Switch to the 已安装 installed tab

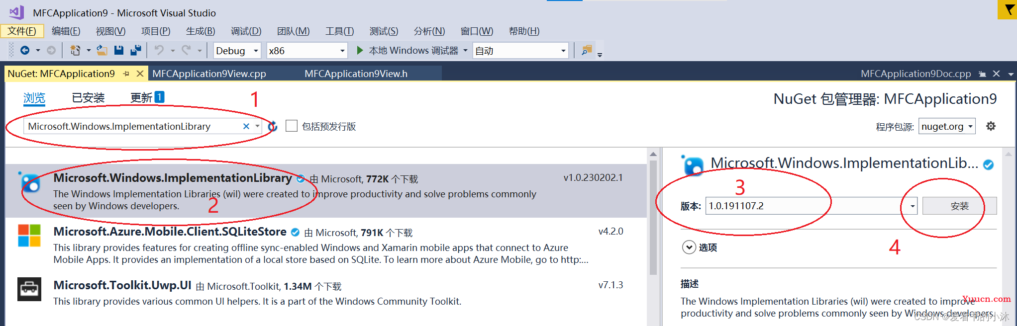(88, 98)
